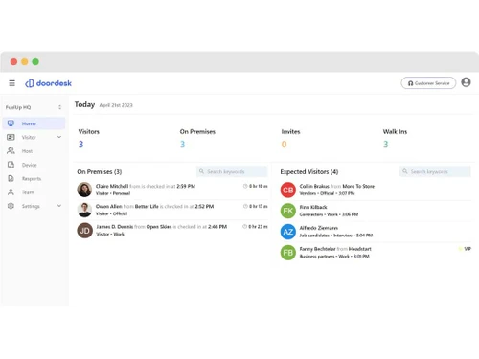Expand the Visitor menu chevron

coord(59,137)
